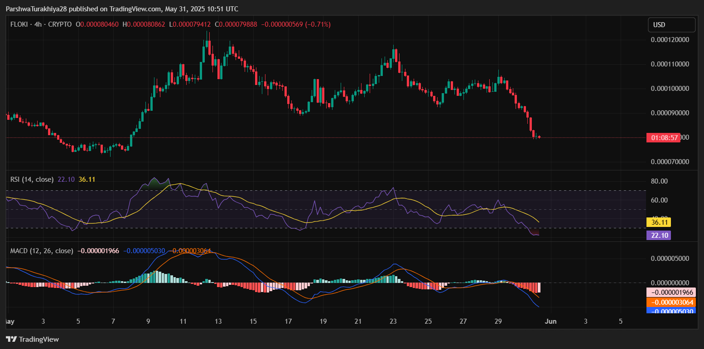Click the blue -0.000005030 MACD axis tag
Screen dimensions: 704x349
coord(672,311)
